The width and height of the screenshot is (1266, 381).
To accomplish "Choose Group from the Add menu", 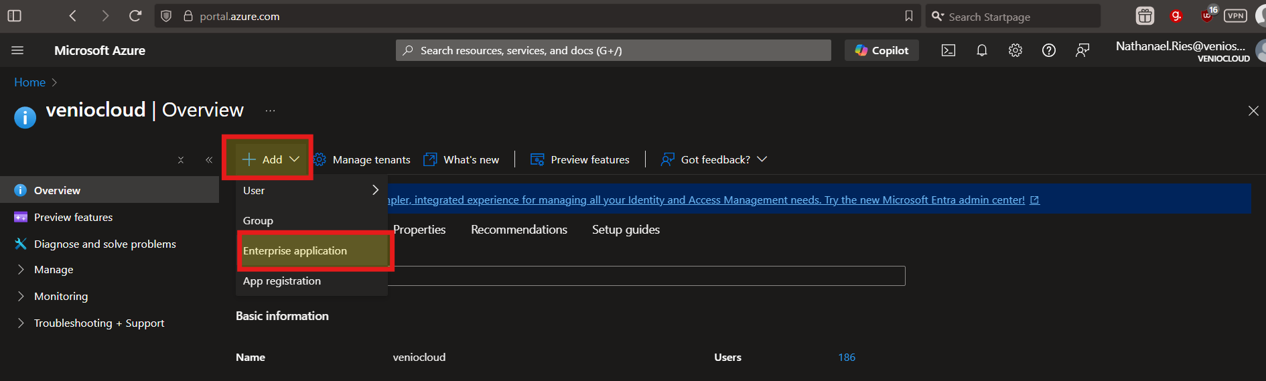I will [x=311, y=220].
